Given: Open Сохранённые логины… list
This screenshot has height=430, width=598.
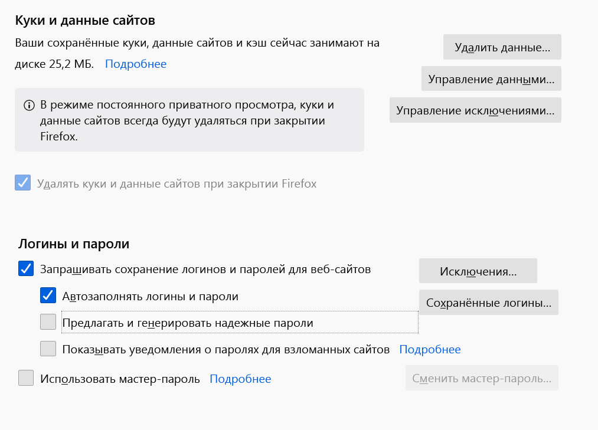Looking at the screenshot, I should coord(489,302).
